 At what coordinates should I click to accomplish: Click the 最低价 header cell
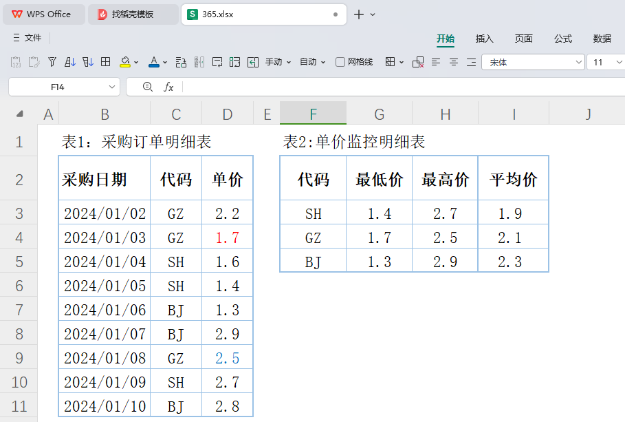click(379, 179)
